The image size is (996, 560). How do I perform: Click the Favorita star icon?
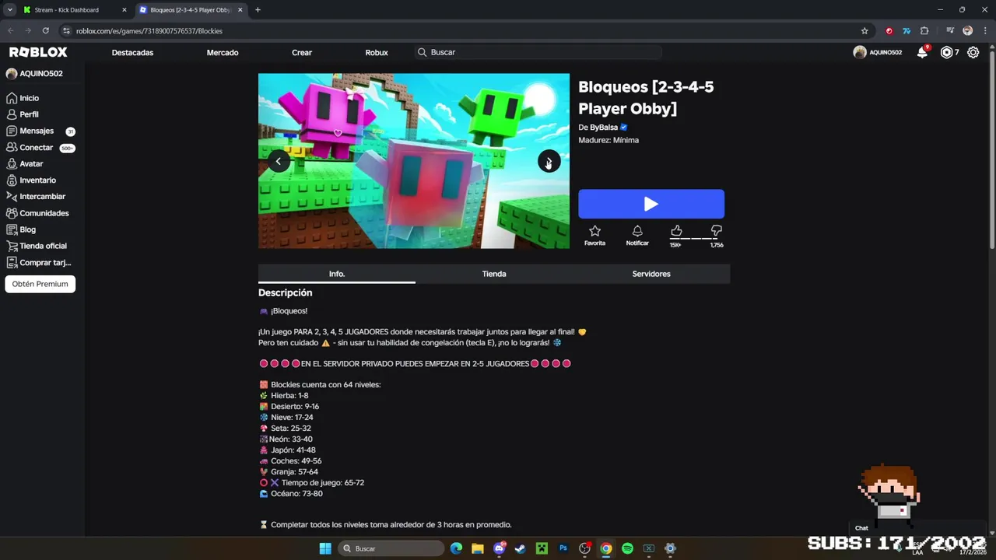point(594,231)
